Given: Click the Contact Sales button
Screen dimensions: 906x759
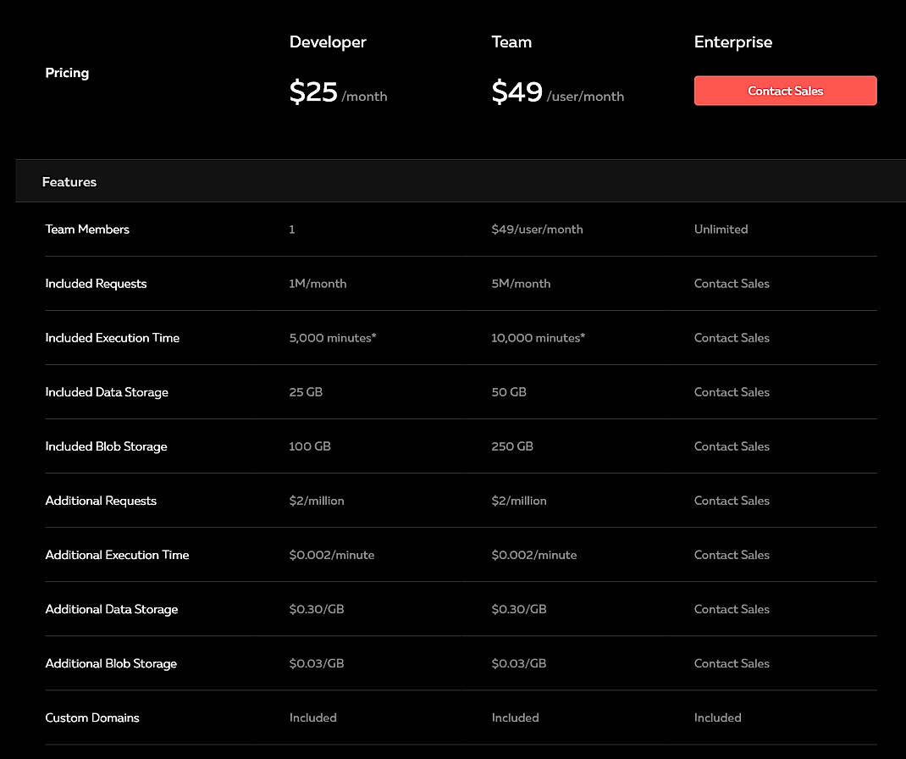Looking at the screenshot, I should click(x=785, y=91).
